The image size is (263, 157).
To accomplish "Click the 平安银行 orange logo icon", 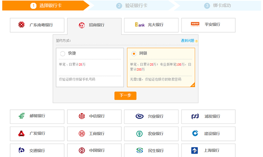I will click(195, 24).
